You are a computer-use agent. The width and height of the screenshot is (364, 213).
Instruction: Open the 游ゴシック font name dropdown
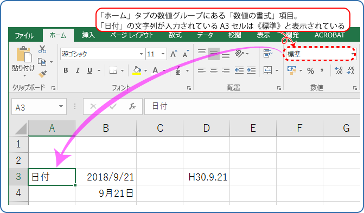[141, 54]
